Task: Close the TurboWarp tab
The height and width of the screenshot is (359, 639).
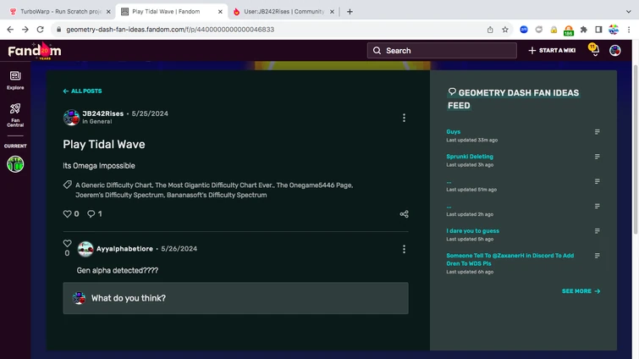Action: tap(108, 11)
